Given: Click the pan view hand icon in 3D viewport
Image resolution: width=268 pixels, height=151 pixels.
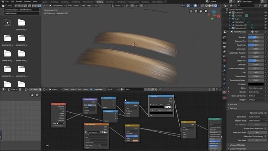Looking at the screenshot, I should 201,11.
